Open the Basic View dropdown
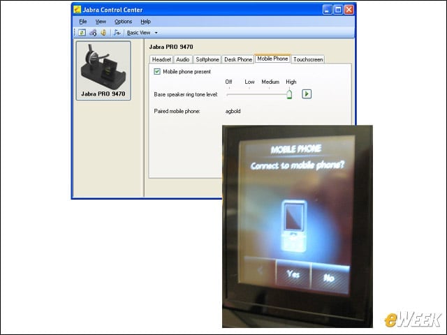Viewport: 447px width, 335px height. click(x=142, y=33)
